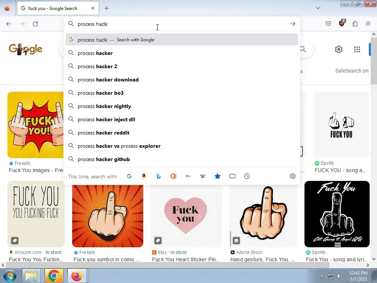Choose suggestion 'process hacker bo3'

[x=182, y=93]
